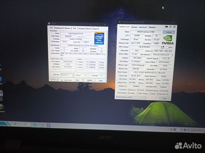
Task: Switch to the Validation tab in GPU-Z
Action: tap(152, 27)
